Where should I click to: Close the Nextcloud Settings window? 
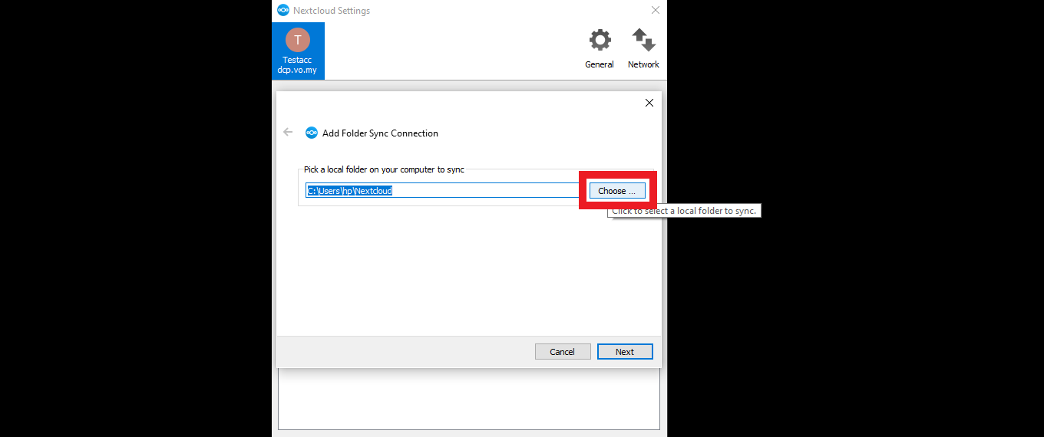click(655, 11)
